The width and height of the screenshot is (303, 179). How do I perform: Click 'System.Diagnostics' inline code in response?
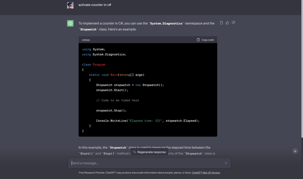point(166,23)
